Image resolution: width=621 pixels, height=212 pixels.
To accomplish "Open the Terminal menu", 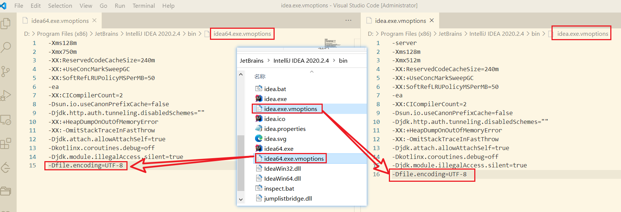I will pyautogui.click(x=144, y=6).
